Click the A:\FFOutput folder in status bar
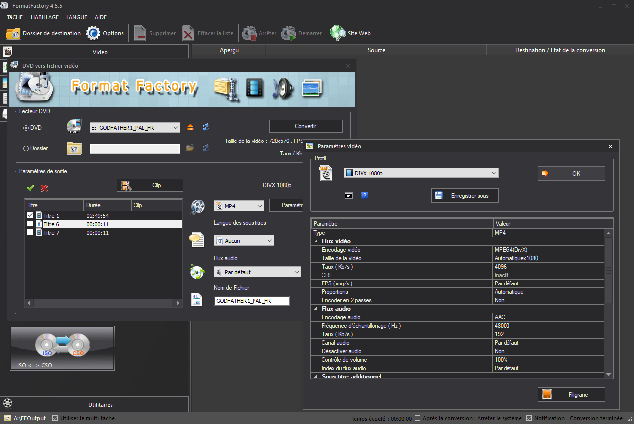Viewport: 634px width, 424px height. tap(25, 418)
